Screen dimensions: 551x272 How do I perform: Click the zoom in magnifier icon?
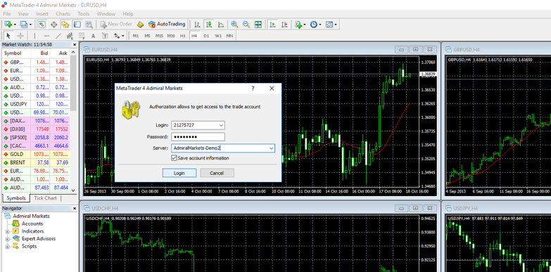click(x=234, y=24)
